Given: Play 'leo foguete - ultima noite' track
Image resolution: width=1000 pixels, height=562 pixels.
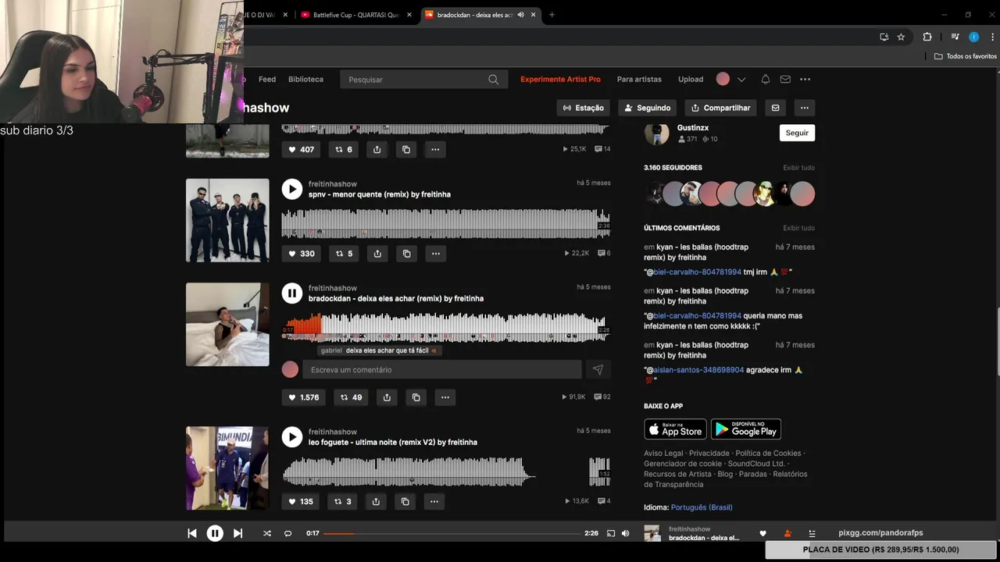Looking at the screenshot, I should [x=291, y=436].
